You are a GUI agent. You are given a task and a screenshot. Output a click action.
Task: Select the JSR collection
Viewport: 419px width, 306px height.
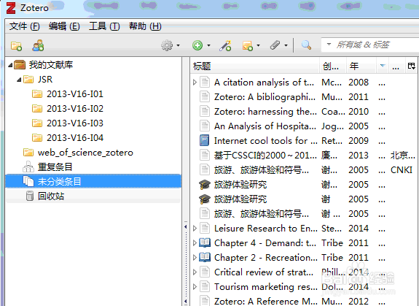(45, 80)
